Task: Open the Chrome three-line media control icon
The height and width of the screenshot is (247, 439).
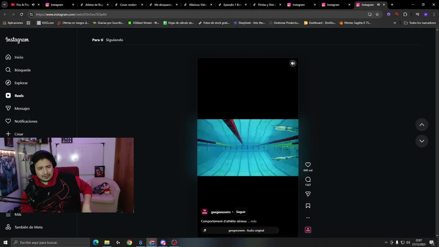Action: pyautogui.click(x=417, y=14)
